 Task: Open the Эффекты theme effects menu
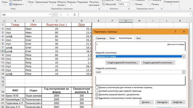[17, 4]
